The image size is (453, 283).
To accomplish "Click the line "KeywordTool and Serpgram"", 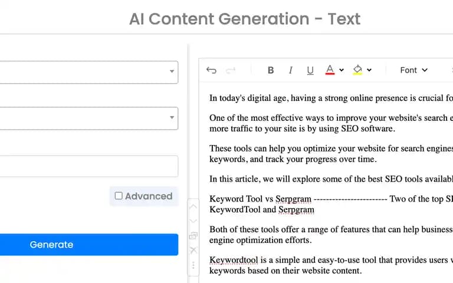I will point(262,210).
